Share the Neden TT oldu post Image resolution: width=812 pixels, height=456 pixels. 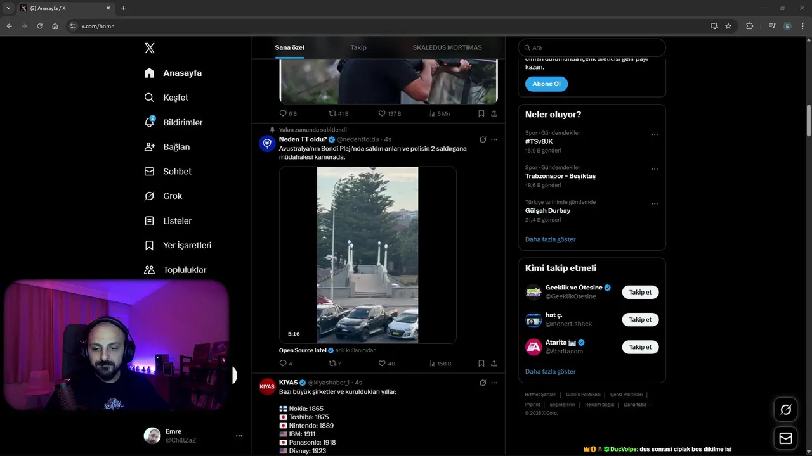pos(494,364)
